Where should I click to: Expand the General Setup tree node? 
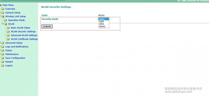pos(0,12)
